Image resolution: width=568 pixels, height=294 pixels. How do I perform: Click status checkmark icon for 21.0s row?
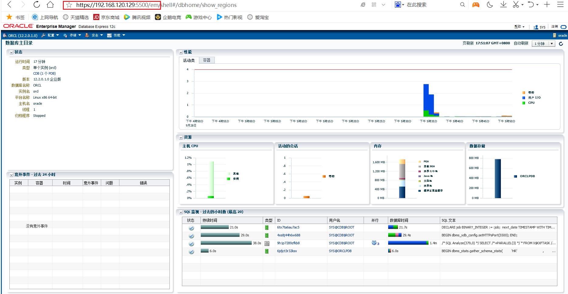pos(191,228)
